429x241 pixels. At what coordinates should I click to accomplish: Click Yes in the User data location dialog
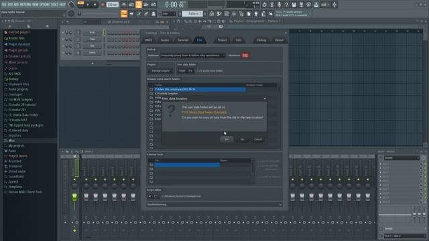click(227, 139)
